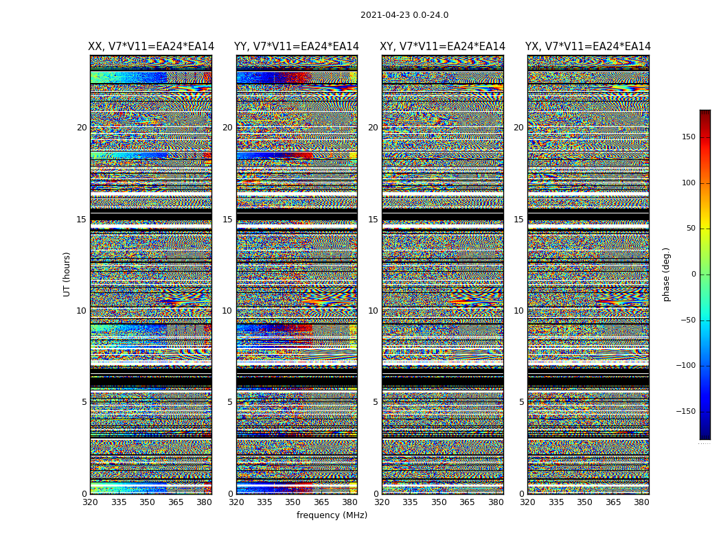The width and height of the screenshot is (721, 549).
Task: Click the blue-red stripe near 18.5 hours in YY plot
Action: [x=297, y=156]
